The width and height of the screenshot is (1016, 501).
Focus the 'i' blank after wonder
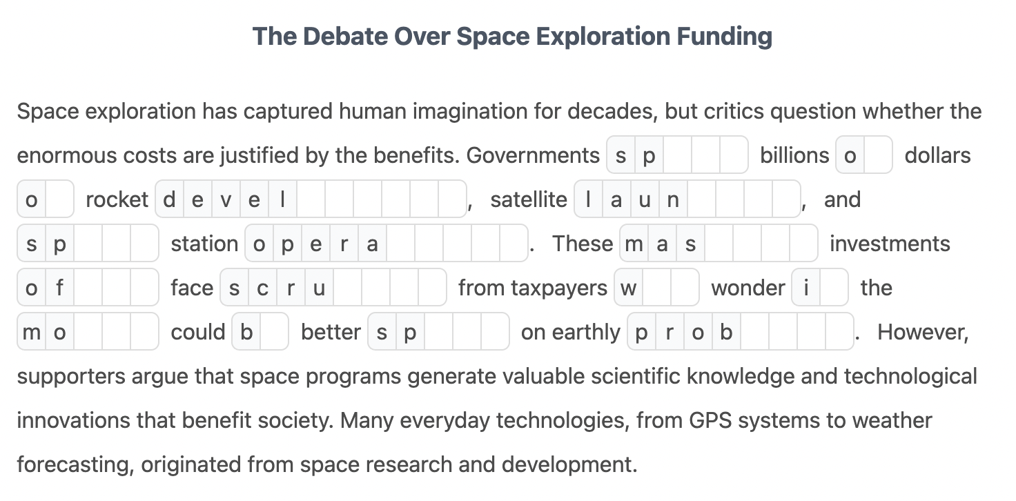coord(820,288)
